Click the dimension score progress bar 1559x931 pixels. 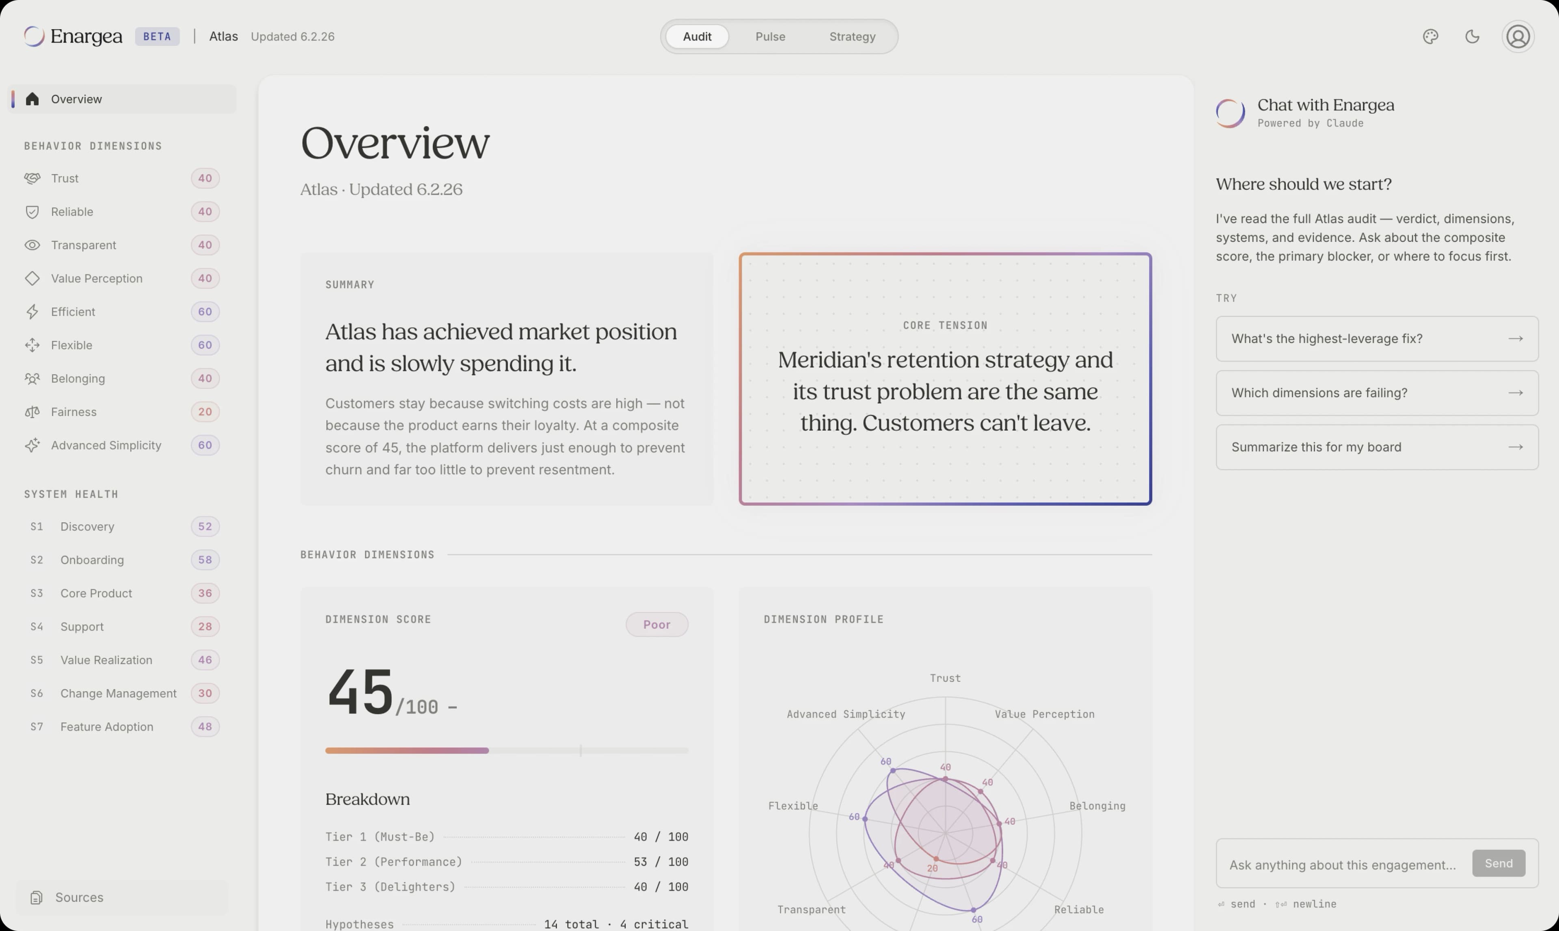point(507,750)
